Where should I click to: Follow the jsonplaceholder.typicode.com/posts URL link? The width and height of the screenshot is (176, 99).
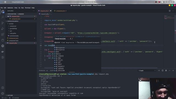[x=97, y=33]
